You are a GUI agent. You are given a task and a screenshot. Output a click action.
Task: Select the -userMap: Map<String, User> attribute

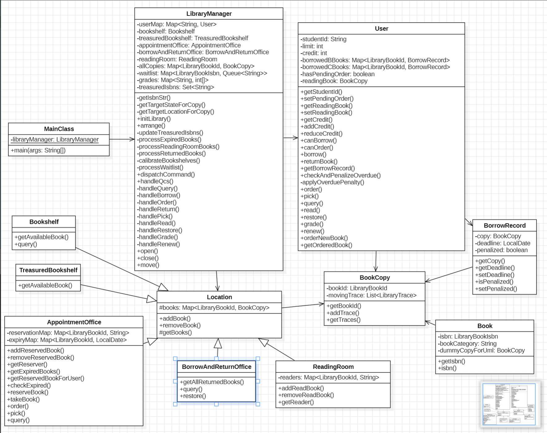click(x=177, y=24)
